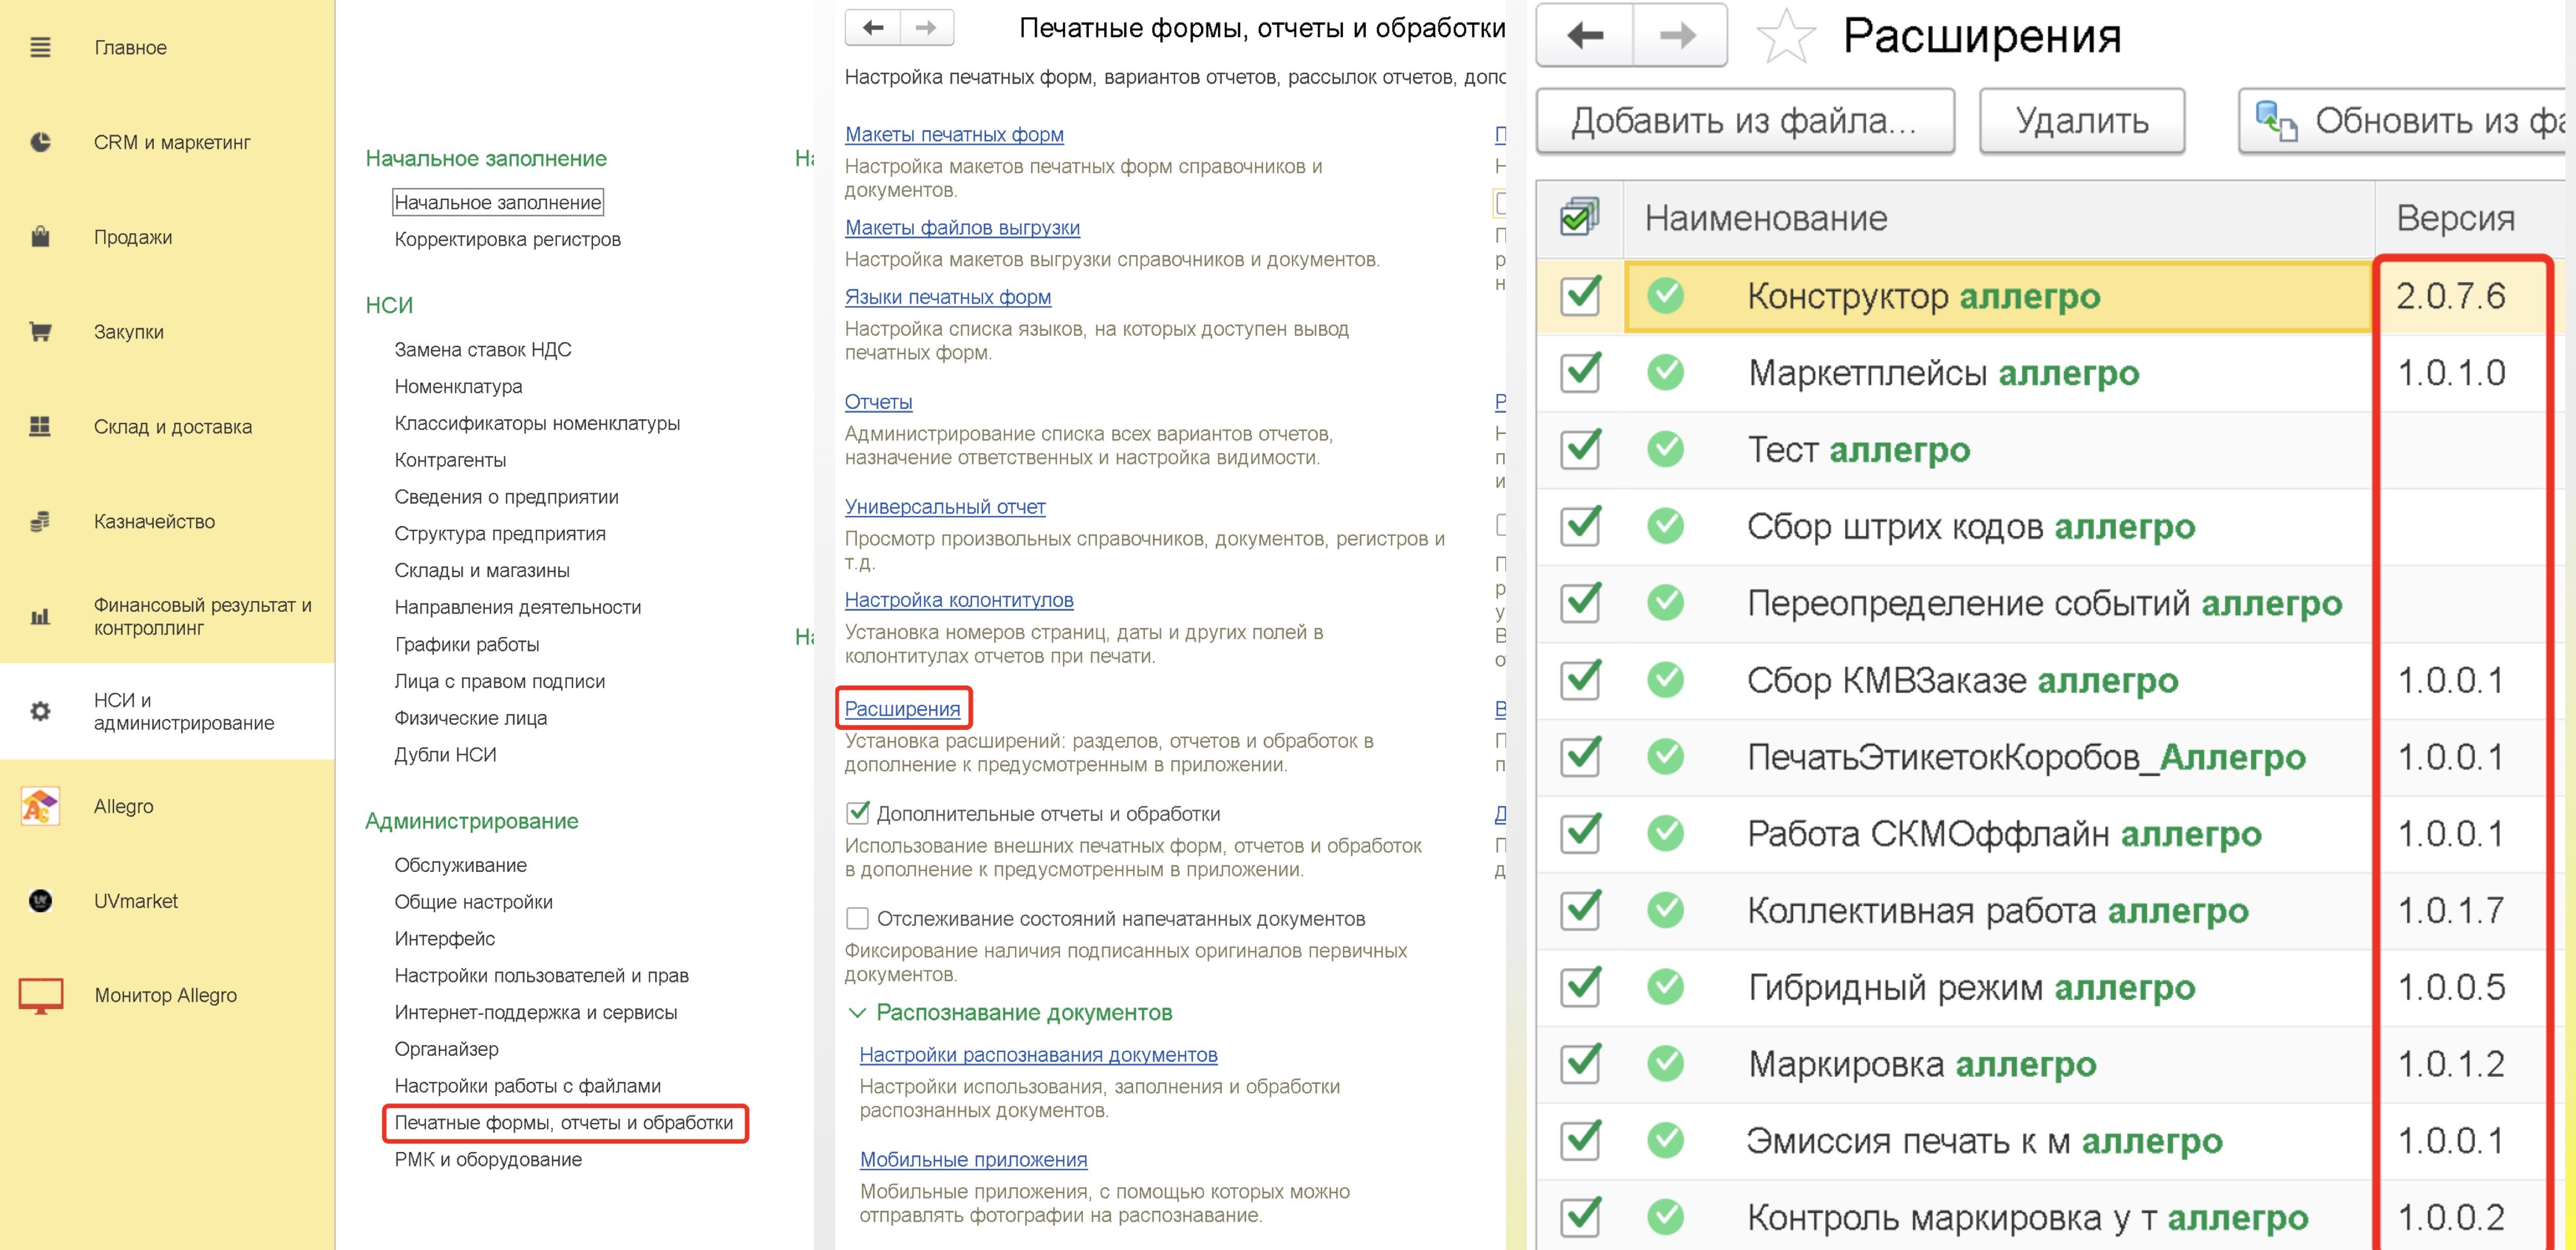Uncheck the Конструктор аллегро extension checkbox

point(1580,295)
